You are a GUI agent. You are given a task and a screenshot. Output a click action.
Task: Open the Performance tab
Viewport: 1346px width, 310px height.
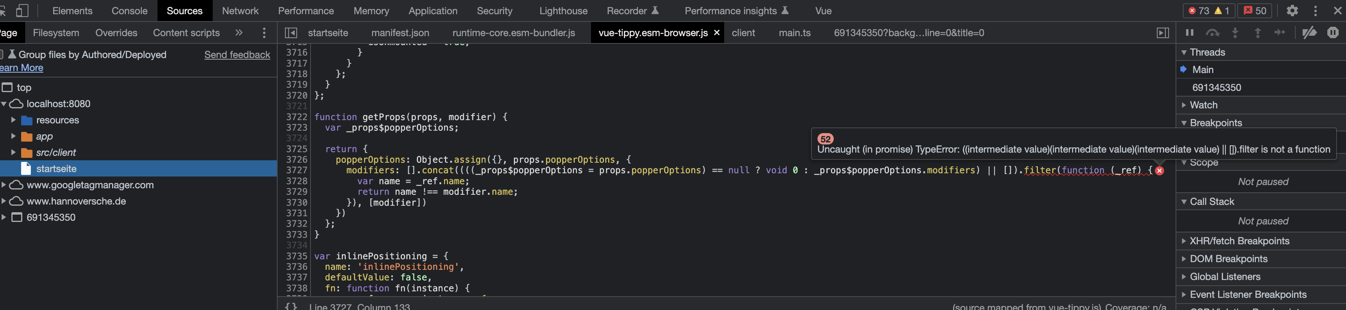pyautogui.click(x=306, y=11)
